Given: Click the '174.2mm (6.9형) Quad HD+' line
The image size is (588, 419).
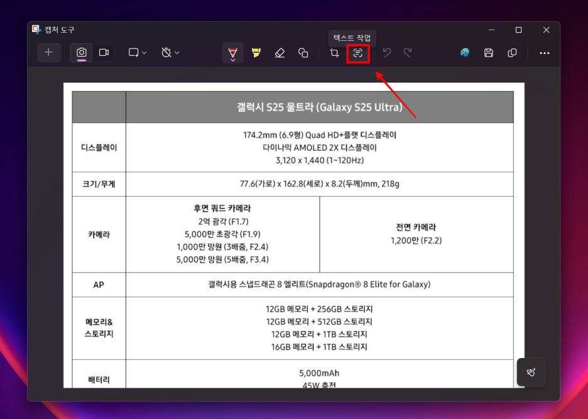Looking at the screenshot, I should (320, 135).
